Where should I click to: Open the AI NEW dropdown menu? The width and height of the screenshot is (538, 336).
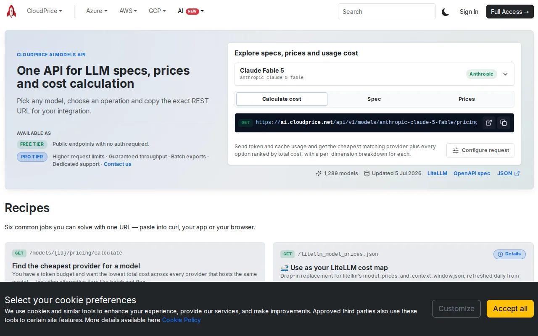point(191,11)
